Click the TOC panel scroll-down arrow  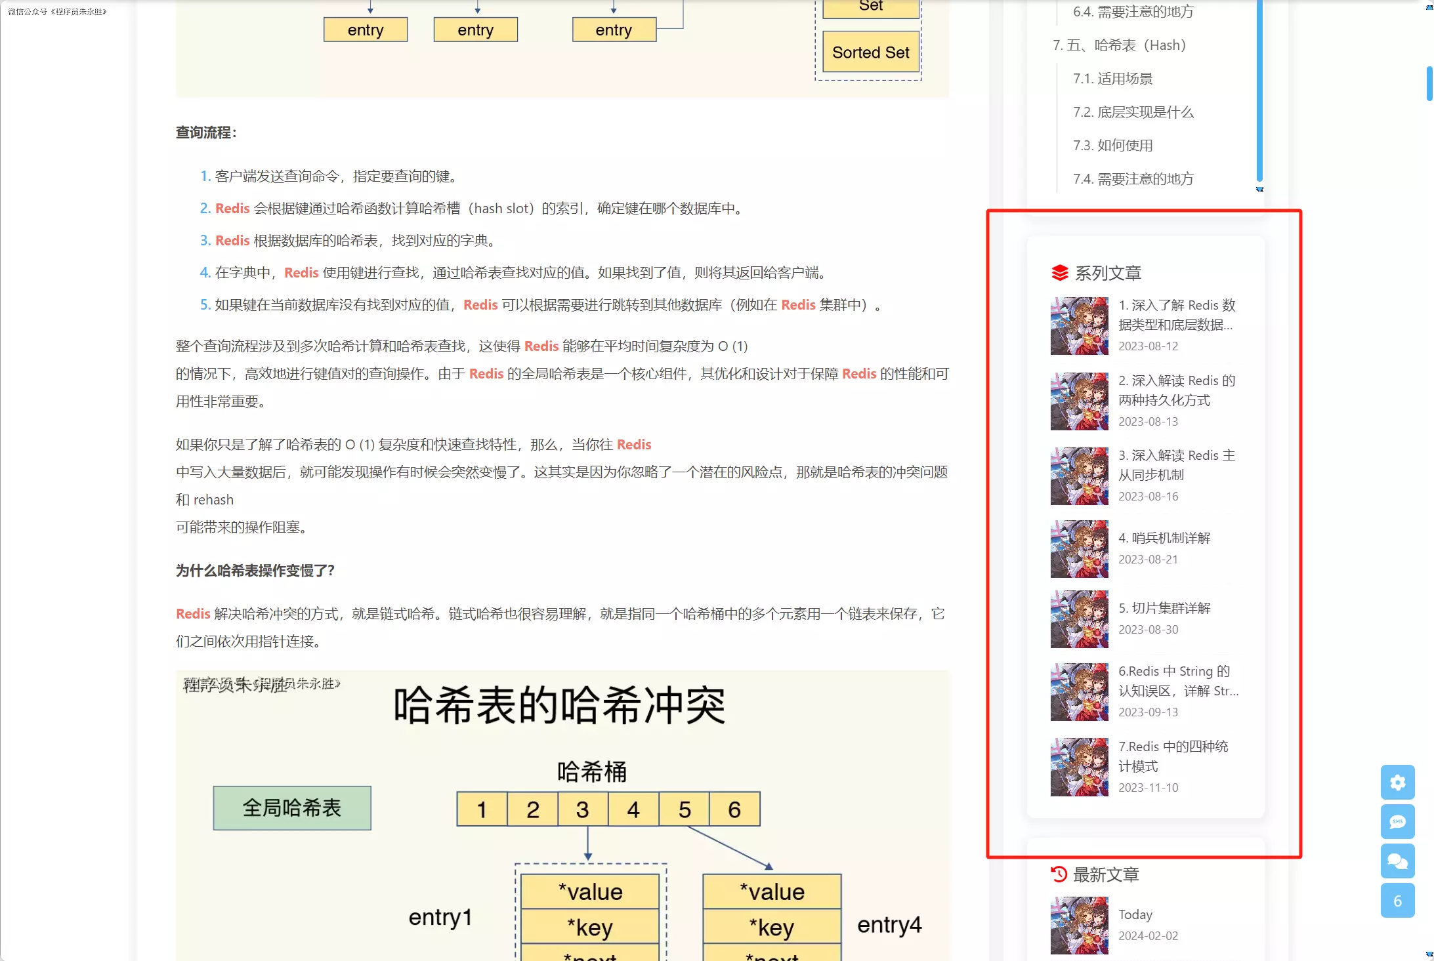point(1259,190)
